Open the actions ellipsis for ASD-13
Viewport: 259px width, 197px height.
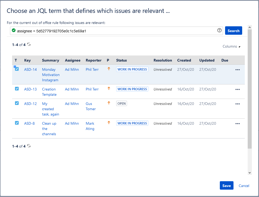coord(237,89)
